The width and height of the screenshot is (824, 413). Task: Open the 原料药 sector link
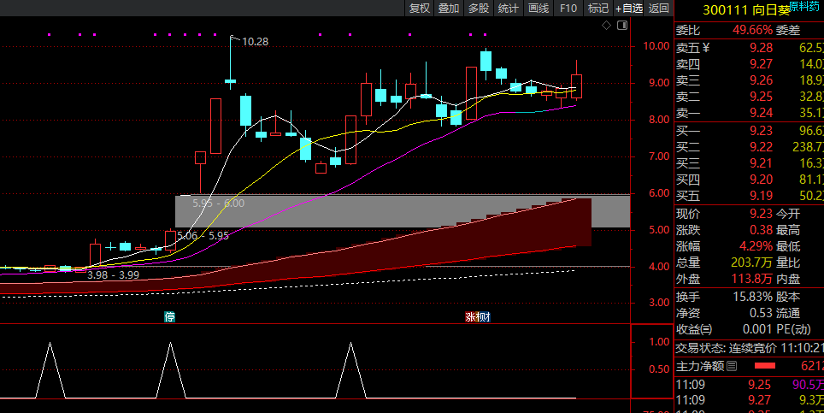[x=804, y=6]
